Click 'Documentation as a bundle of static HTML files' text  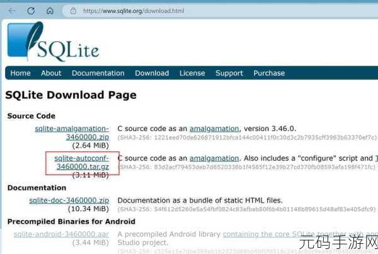[200, 200]
